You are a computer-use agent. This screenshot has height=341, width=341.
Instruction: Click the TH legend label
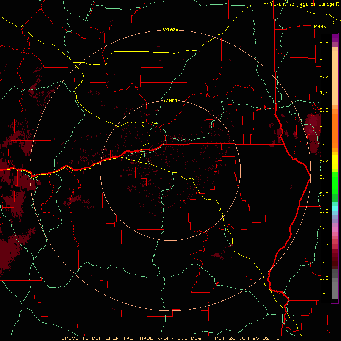pyautogui.click(x=325, y=295)
